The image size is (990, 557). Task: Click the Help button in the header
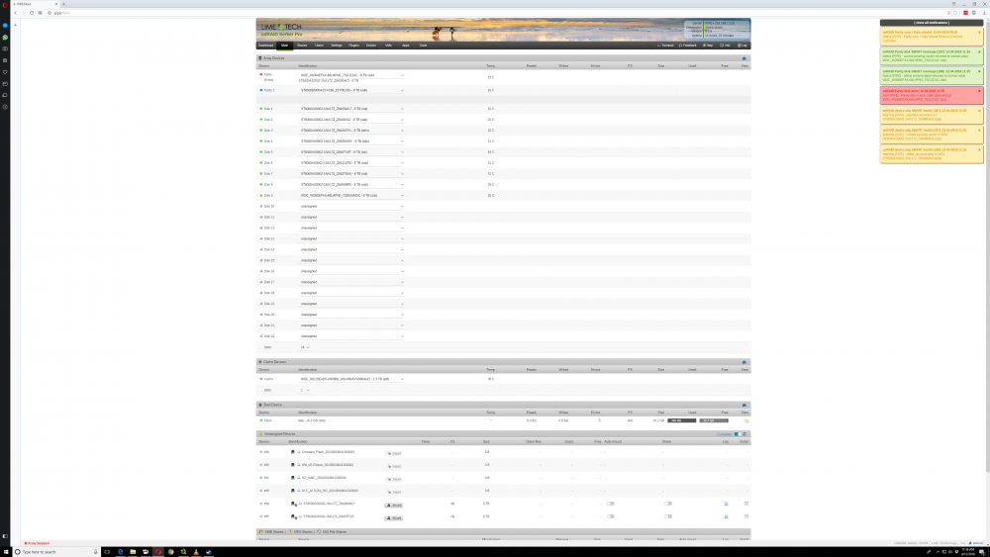pos(708,46)
